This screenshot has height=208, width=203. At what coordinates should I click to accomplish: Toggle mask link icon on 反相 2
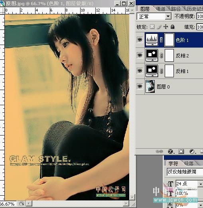161,55
